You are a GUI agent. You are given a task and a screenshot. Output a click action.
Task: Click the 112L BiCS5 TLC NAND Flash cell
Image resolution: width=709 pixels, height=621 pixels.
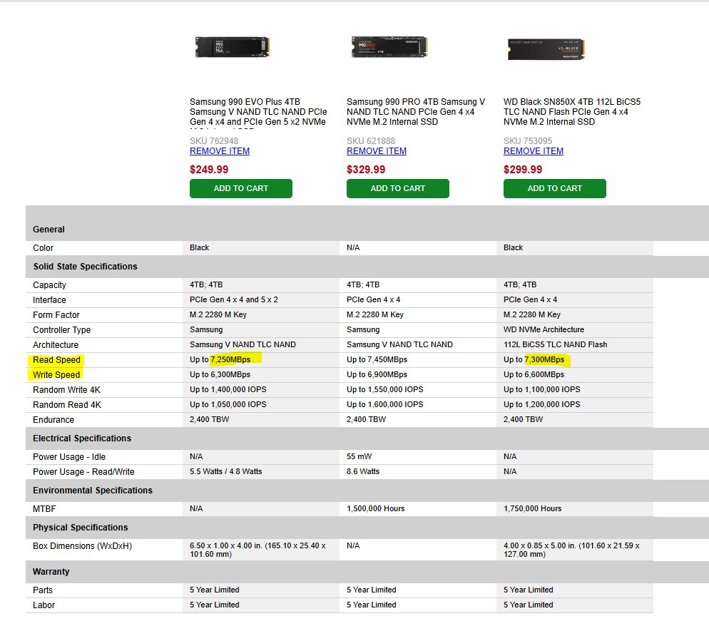(x=555, y=344)
